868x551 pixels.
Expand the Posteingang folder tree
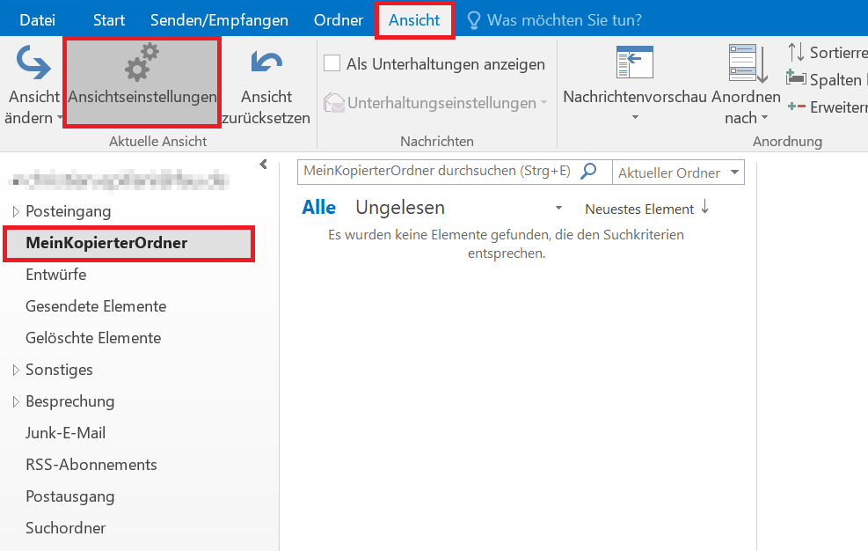[16, 212]
